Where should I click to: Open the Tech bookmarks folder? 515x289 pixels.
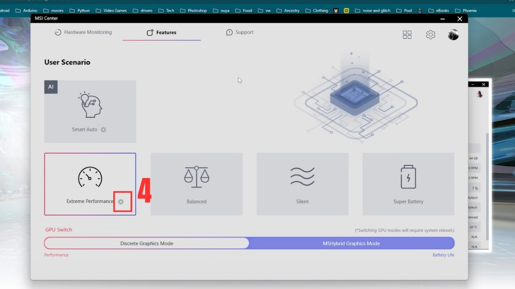pyautogui.click(x=167, y=10)
